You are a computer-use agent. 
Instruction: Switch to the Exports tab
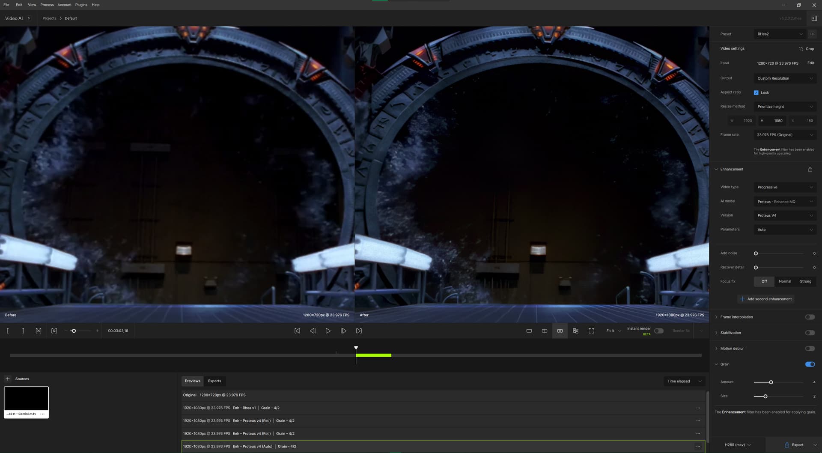[x=214, y=381]
